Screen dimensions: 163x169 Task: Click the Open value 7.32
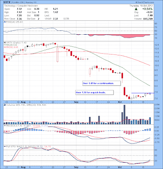pyautogui.click(x=19, y=9)
